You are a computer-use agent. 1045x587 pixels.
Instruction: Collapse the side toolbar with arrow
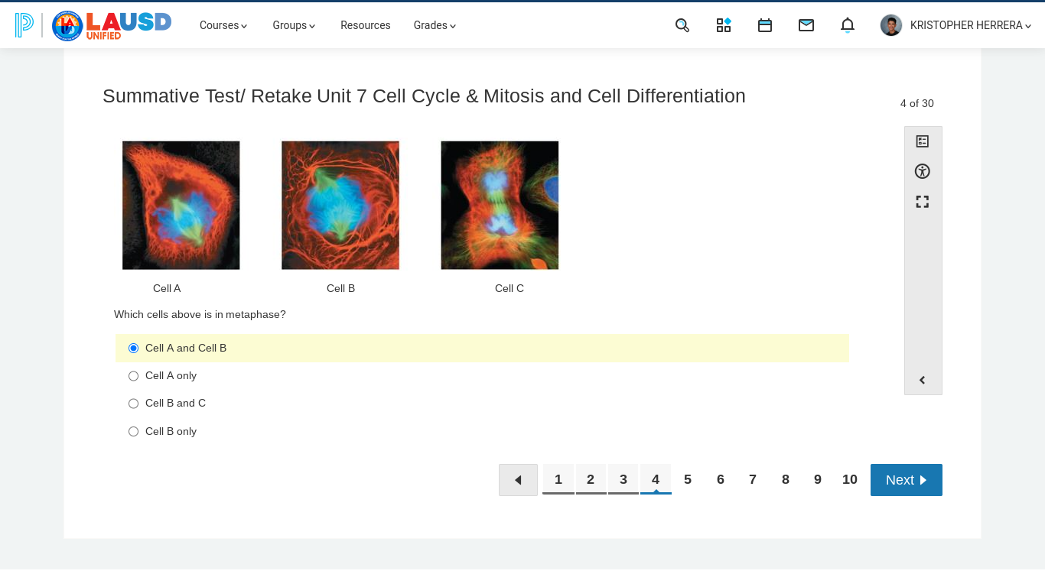pos(923,380)
